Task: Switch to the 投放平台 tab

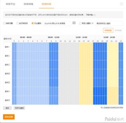Action: [10, 4]
